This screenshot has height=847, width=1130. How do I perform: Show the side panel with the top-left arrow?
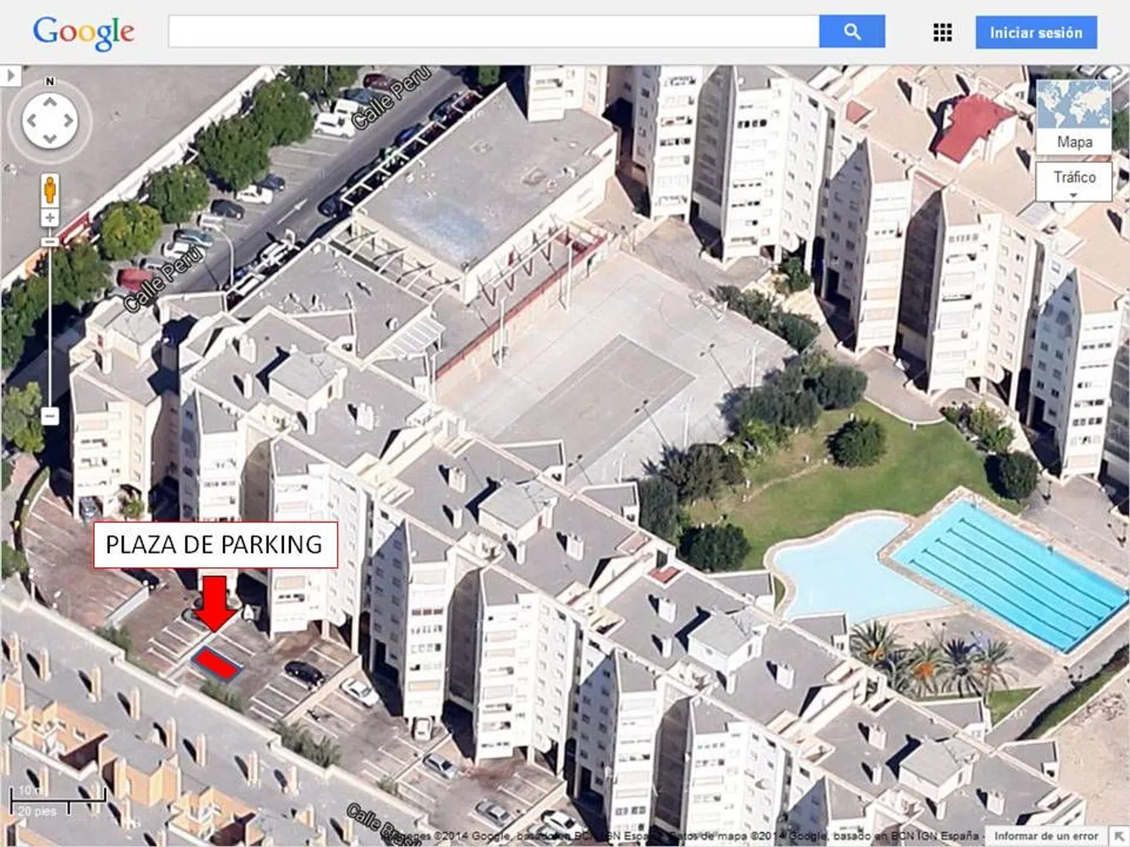(10, 76)
